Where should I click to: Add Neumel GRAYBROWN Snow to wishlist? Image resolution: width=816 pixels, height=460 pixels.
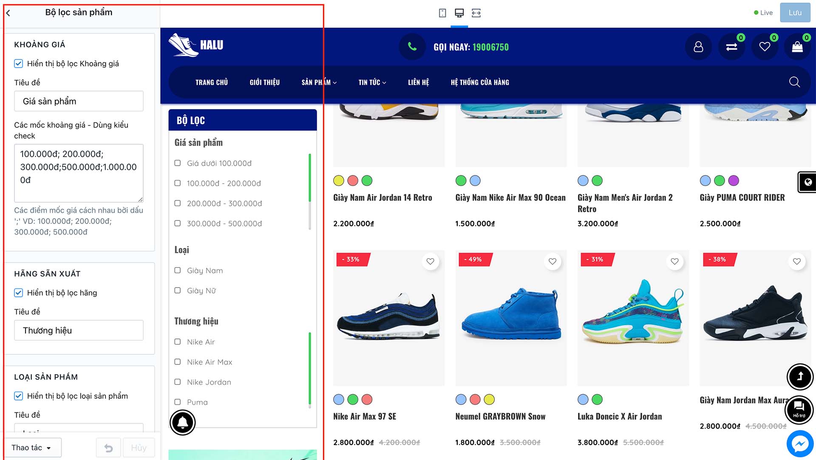pyautogui.click(x=552, y=262)
